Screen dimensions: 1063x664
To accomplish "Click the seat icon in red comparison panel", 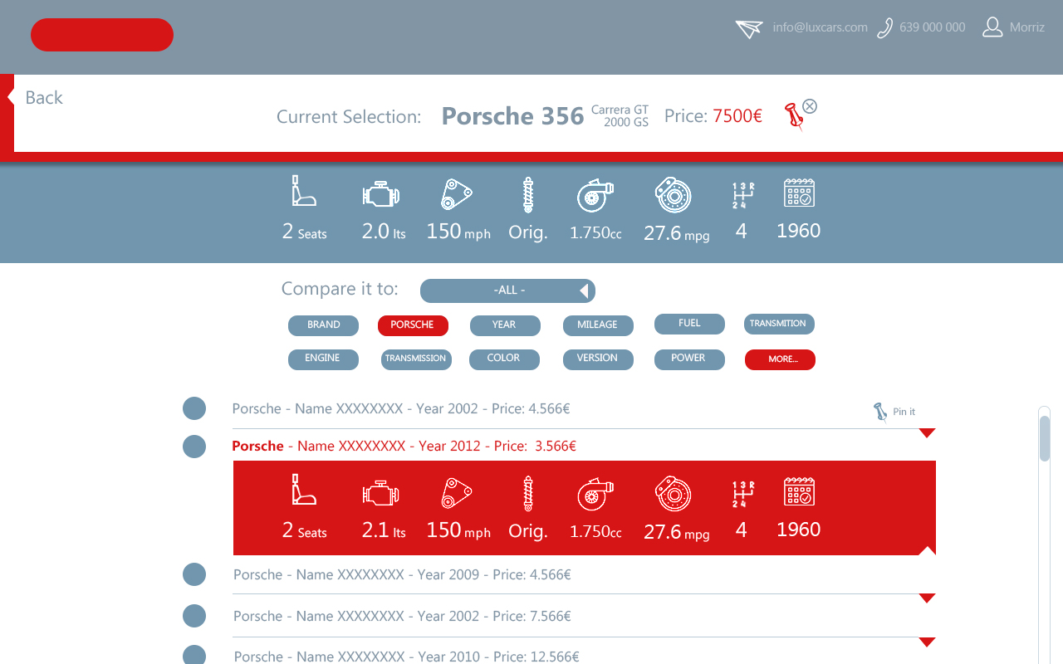I will pyautogui.click(x=304, y=490).
